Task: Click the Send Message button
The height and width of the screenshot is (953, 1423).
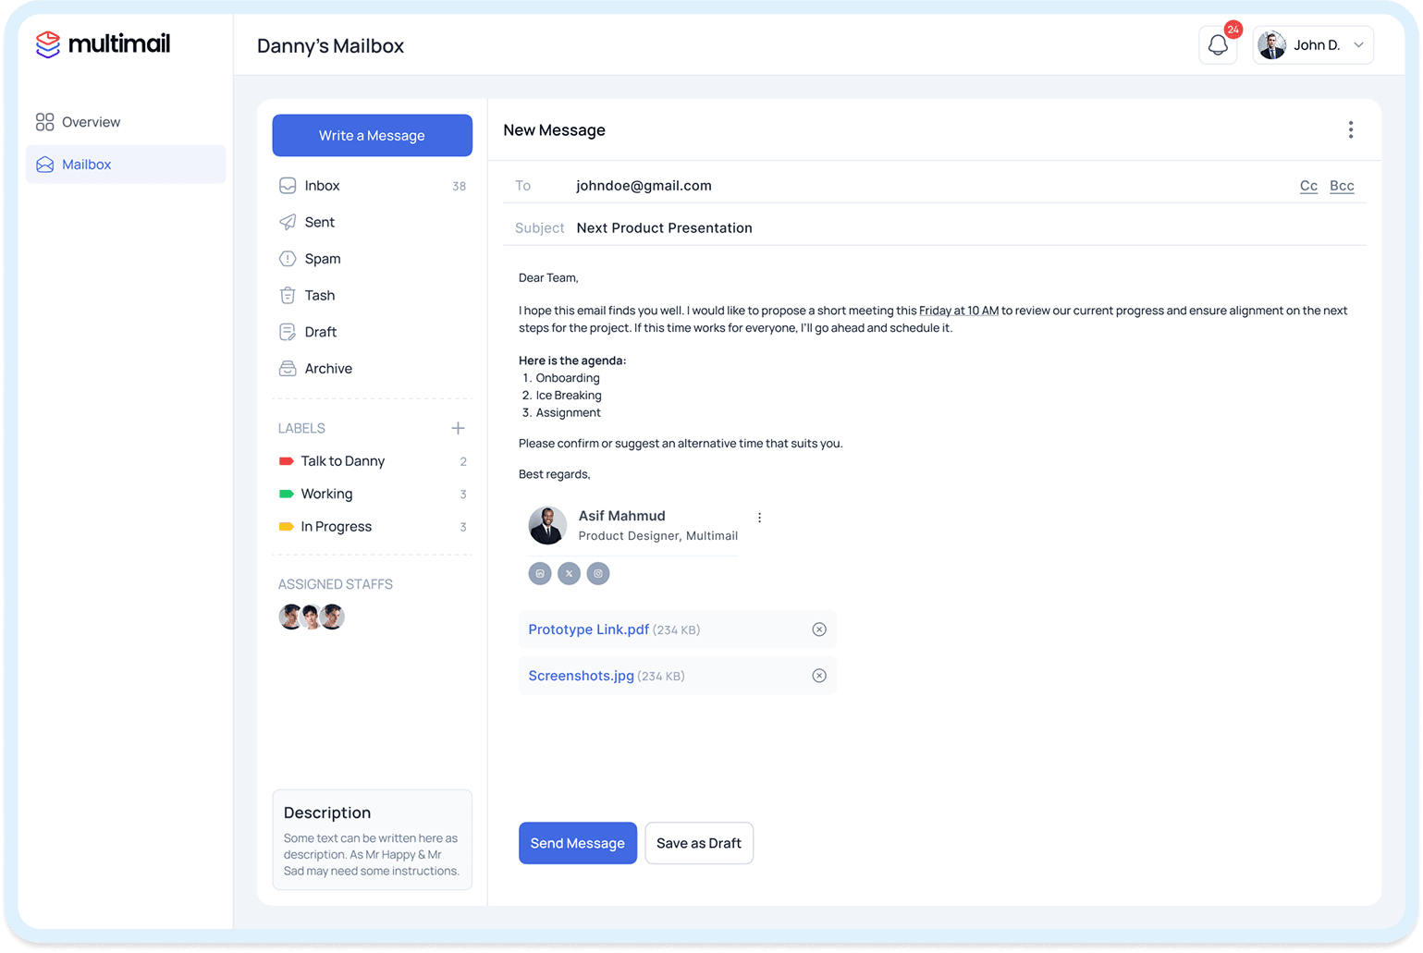Action: coord(577,842)
